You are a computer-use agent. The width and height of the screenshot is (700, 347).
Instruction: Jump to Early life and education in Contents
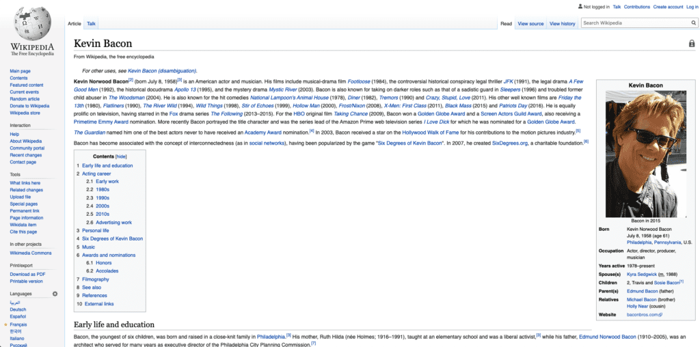coord(107,165)
